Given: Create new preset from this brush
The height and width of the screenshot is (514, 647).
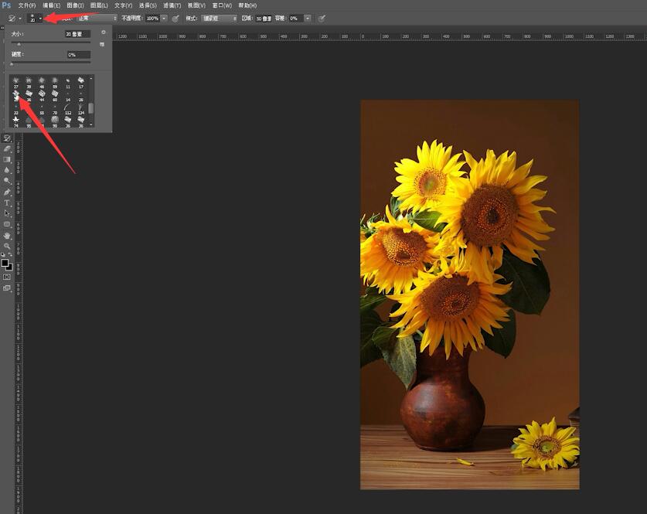Looking at the screenshot, I should [x=102, y=44].
